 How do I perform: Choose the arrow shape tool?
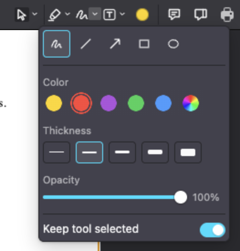click(115, 43)
